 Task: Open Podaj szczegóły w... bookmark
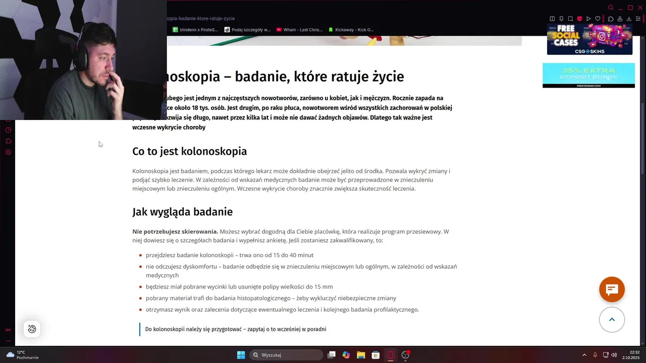[x=247, y=30]
